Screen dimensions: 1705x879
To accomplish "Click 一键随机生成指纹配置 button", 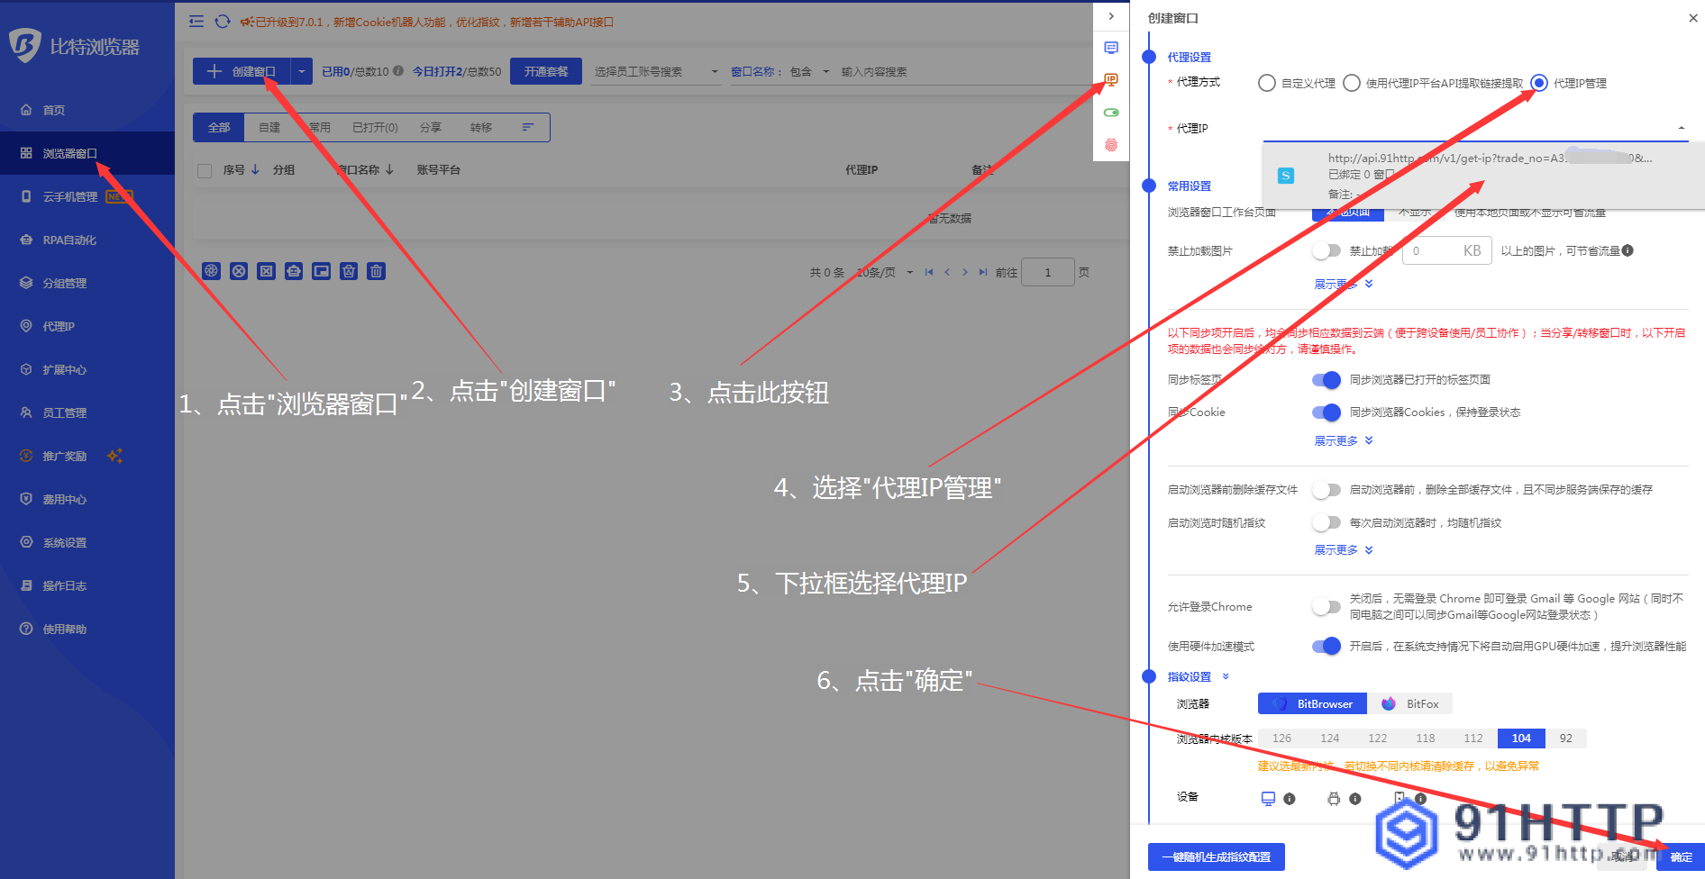I will (1217, 856).
